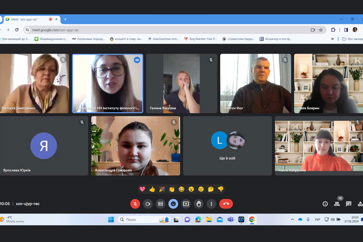Open bookmark концепт в совр. ли...

coord(126,39)
